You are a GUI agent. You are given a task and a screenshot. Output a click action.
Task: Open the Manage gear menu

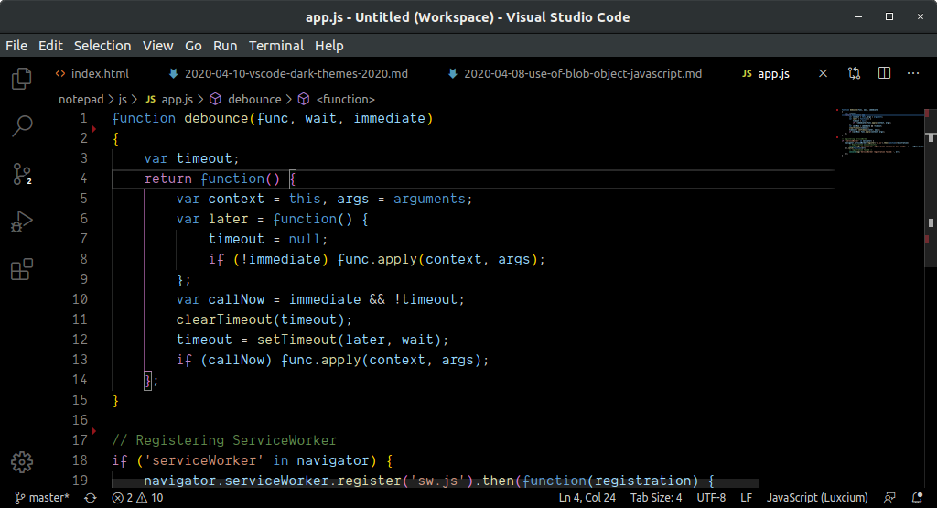pos(22,462)
